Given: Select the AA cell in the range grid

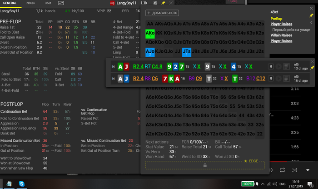Looking at the screenshot, I should (x=150, y=24).
